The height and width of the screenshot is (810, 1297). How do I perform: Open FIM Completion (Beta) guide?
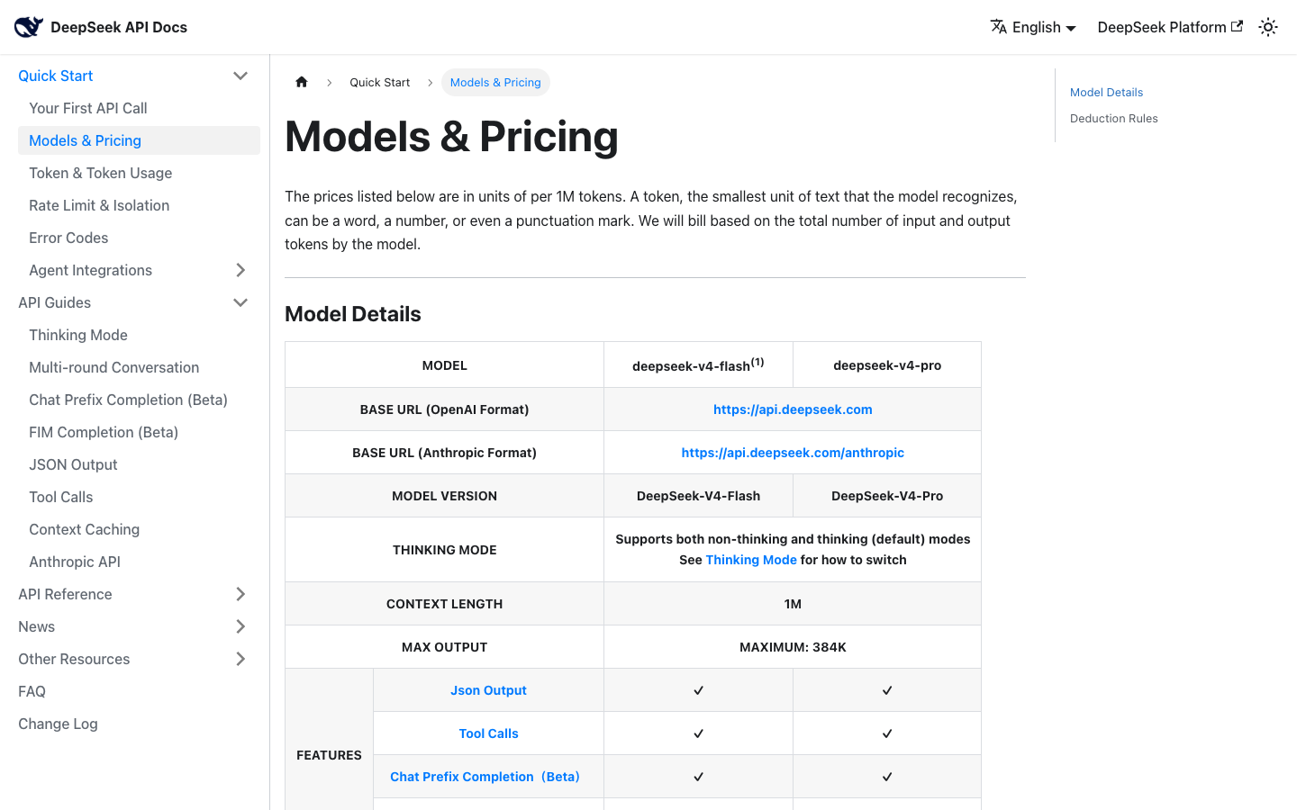click(x=104, y=432)
